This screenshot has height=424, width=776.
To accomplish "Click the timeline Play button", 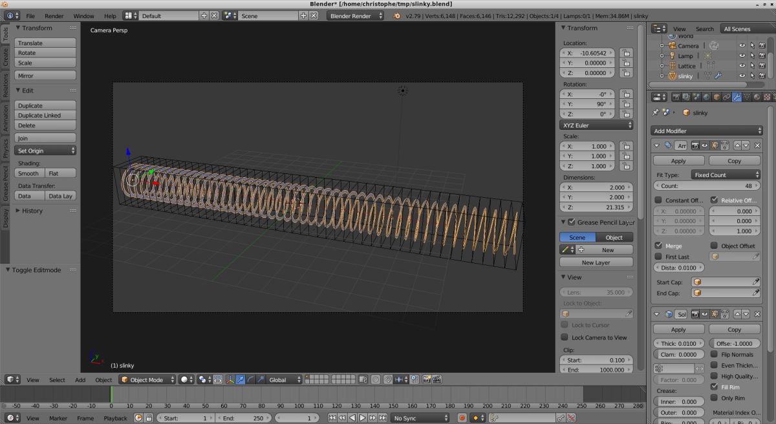I will click(x=362, y=418).
